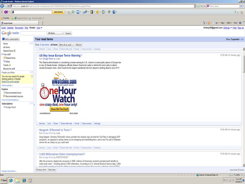
Task: Click the Yahoo logo on toolbar
Action: click(6, 12)
